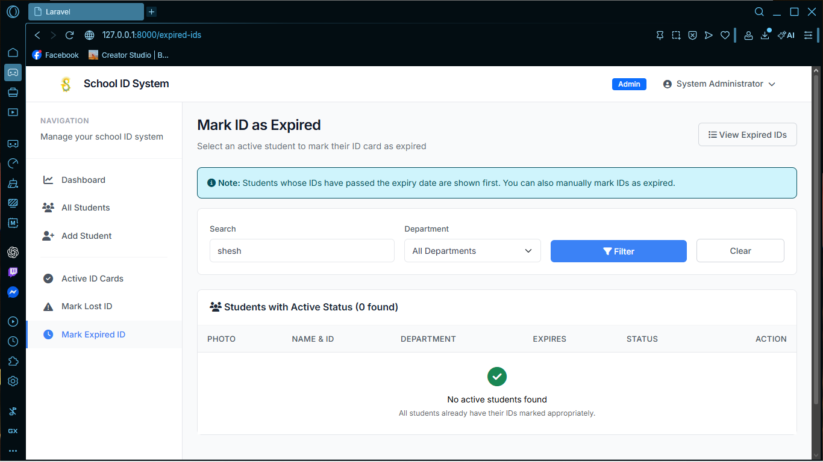Click the reload page icon
This screenshot has height=462, width=823.
[x=69, y=35]
